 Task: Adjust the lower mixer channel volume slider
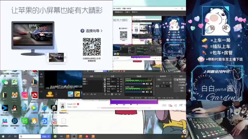pos(135,92)
